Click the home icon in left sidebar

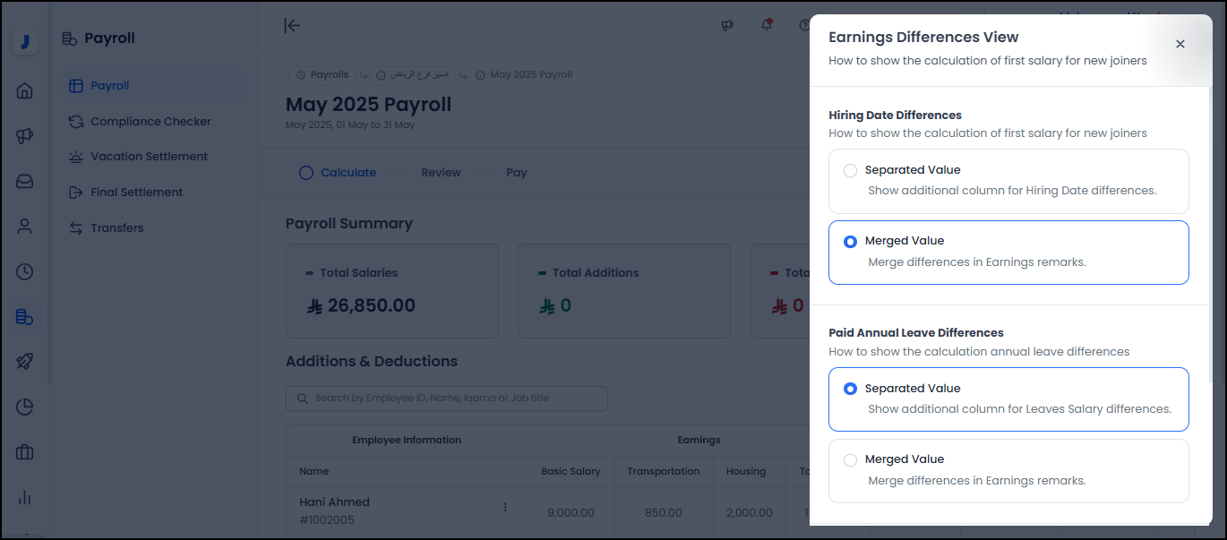[25, 90]
